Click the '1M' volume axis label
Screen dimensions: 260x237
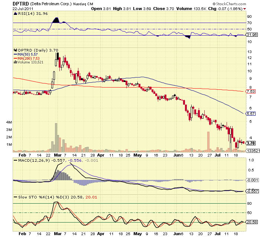point(9,145)
